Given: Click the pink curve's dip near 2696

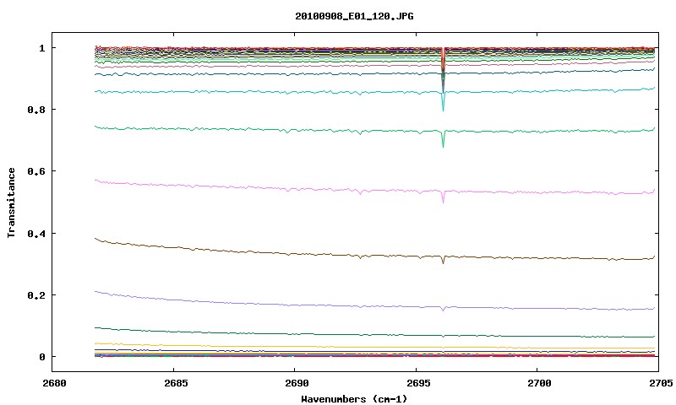Looking at the screenshot, I should coord(443,197).
